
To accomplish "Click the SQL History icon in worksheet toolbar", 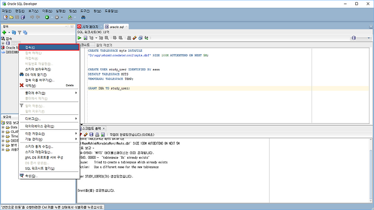I will [140, 38].
